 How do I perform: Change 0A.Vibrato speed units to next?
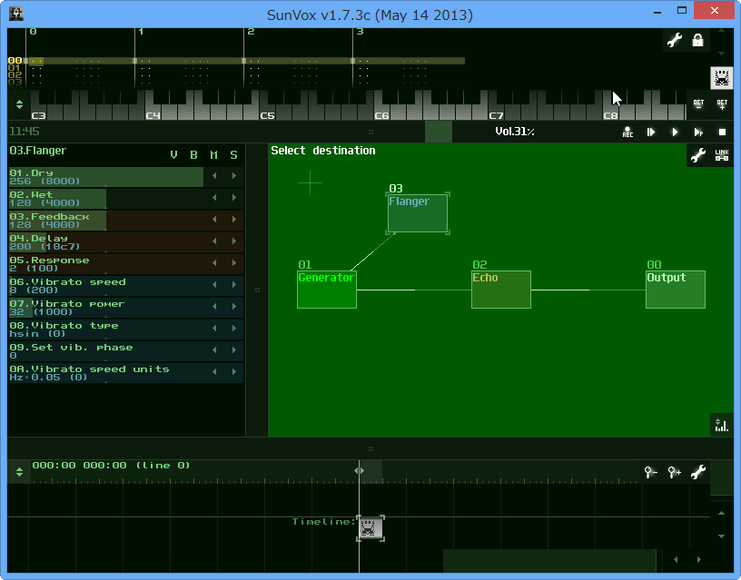click(x=234, y=372)
